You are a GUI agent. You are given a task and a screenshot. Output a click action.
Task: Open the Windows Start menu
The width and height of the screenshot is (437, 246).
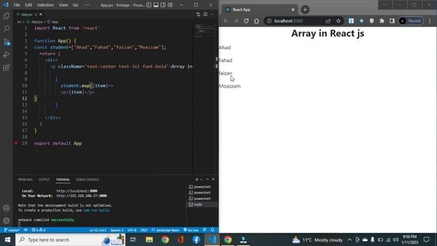point(8,240)
